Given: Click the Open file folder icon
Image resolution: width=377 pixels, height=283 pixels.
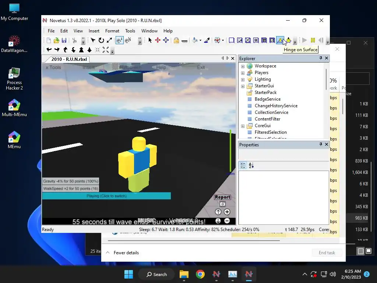Looking at the screenshot, I should tap(56, 41).
